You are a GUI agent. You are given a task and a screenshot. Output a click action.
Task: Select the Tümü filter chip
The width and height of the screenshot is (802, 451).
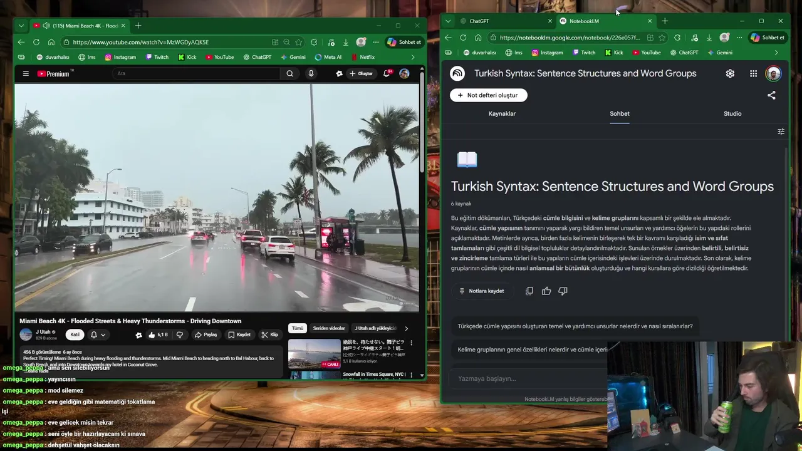coord(297,328)
